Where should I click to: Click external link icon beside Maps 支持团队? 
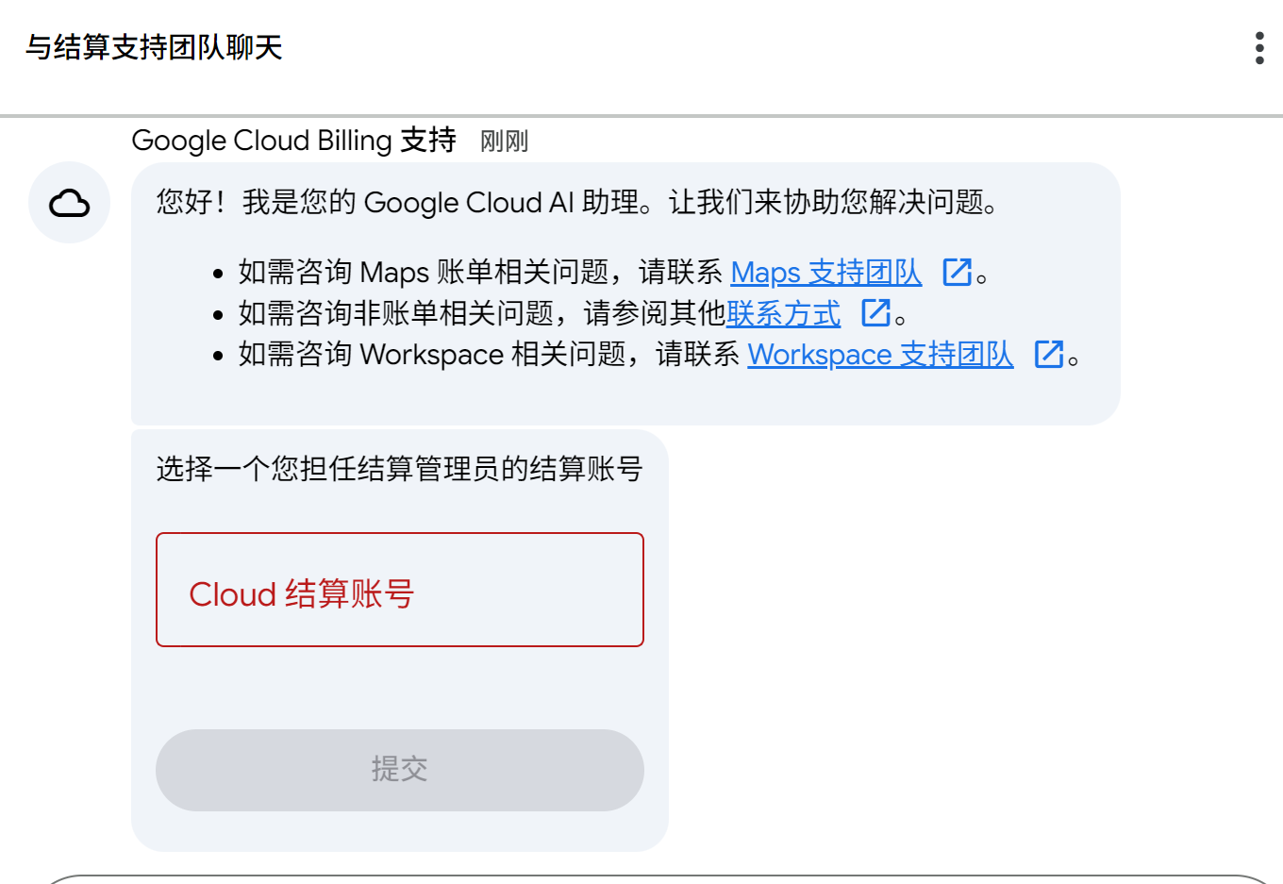point(957,273)
